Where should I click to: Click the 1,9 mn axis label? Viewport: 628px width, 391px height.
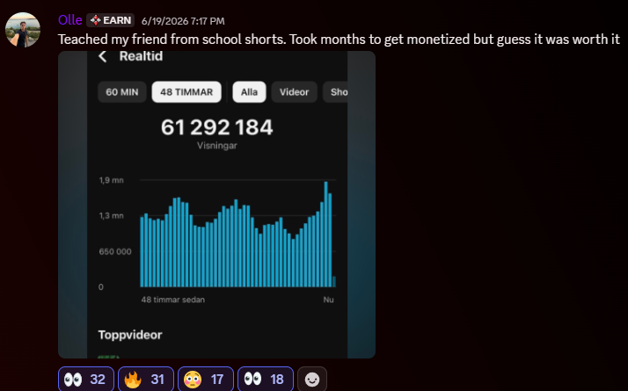[x=112, y=180]
